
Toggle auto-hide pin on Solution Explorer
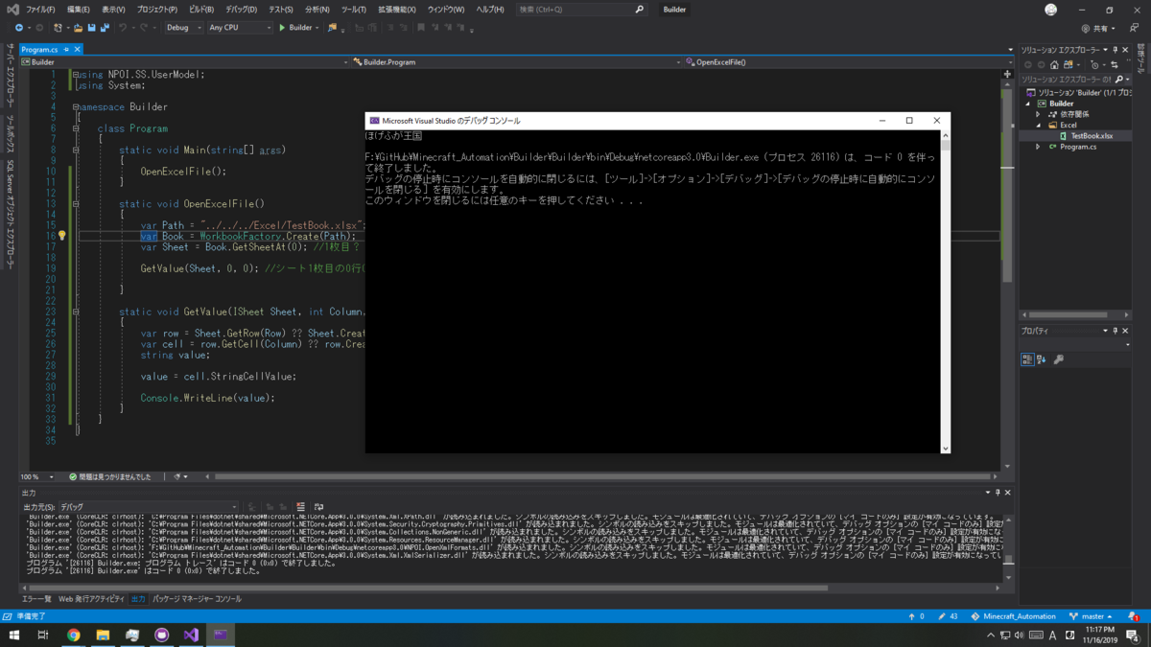(1116, 50)
